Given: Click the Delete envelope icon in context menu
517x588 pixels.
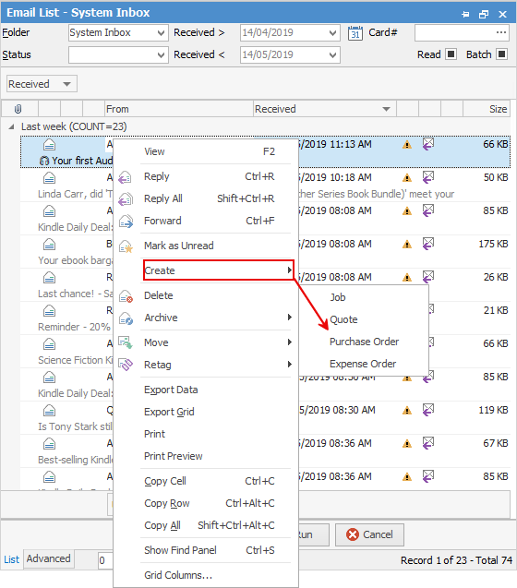Looking at the screenshot, I should click(x=126, y=296).
